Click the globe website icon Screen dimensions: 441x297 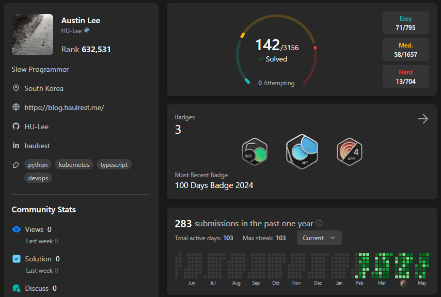tap(16, 107)
